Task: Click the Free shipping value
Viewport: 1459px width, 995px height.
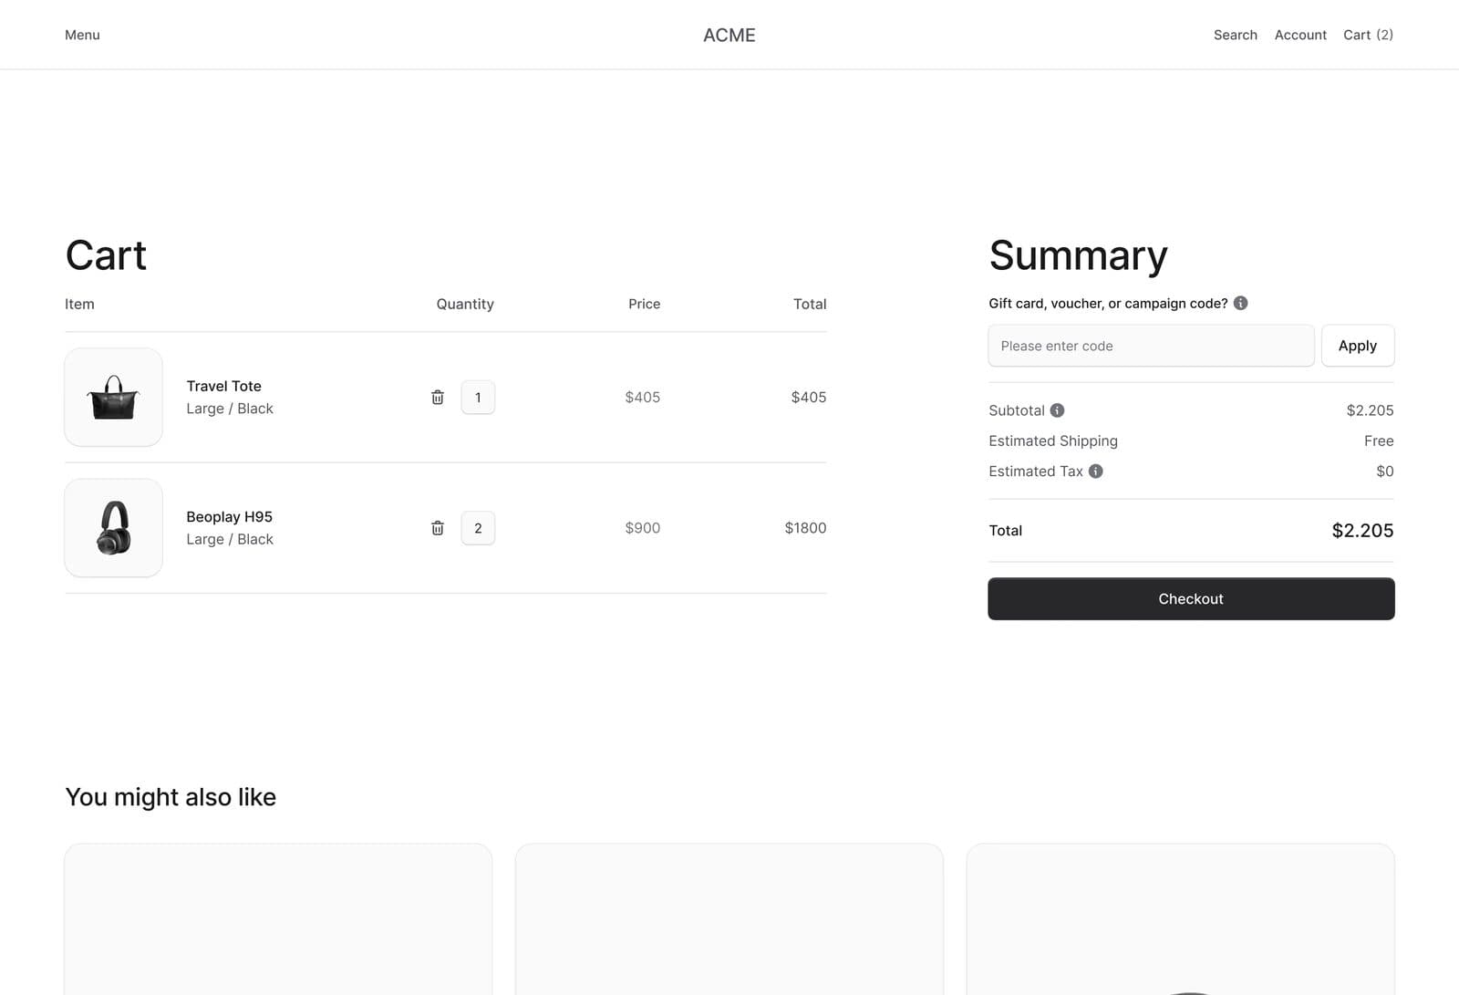Action: pyautogui.click(x=1379, y=440)
